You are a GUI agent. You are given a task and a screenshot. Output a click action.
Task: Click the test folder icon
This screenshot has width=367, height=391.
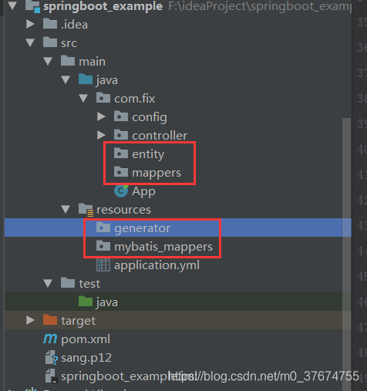tap(68, 283)
